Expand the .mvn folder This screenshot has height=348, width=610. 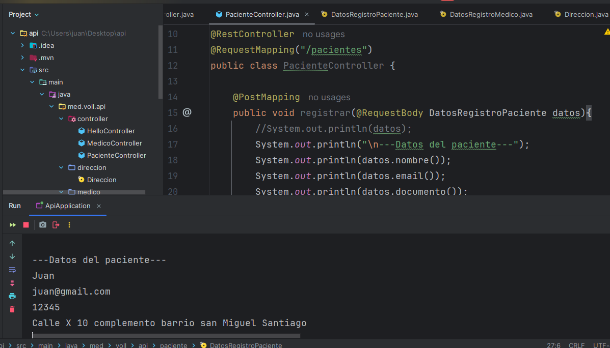point(22,58)
